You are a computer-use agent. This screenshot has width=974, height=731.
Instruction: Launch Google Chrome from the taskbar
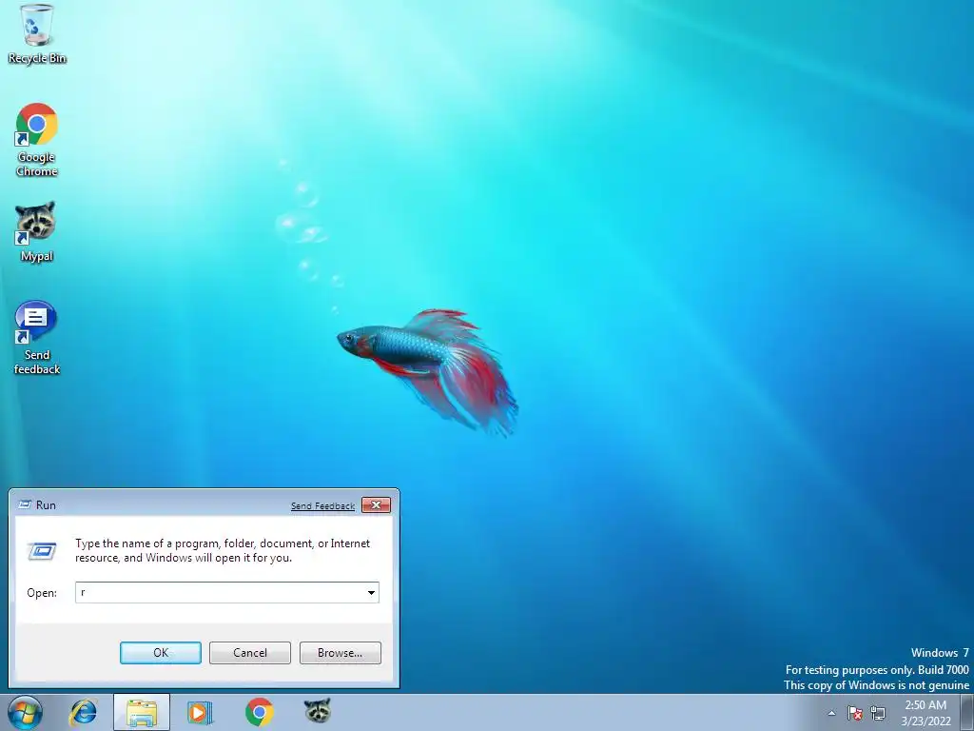click(x=259, y=712)
